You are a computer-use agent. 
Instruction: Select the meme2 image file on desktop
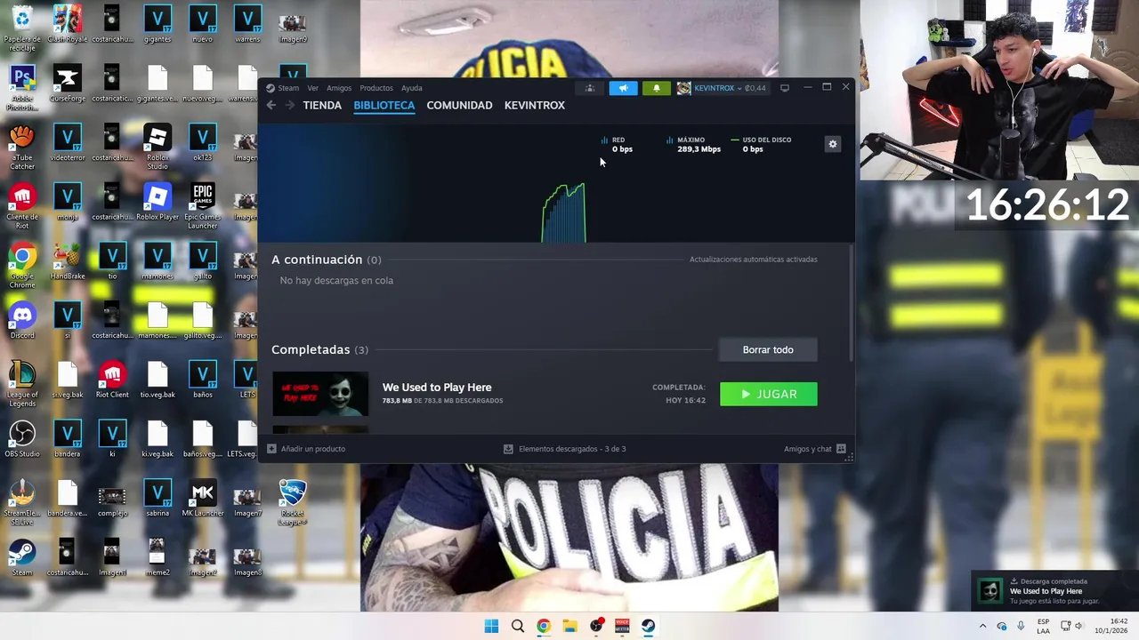coord(158,558)
